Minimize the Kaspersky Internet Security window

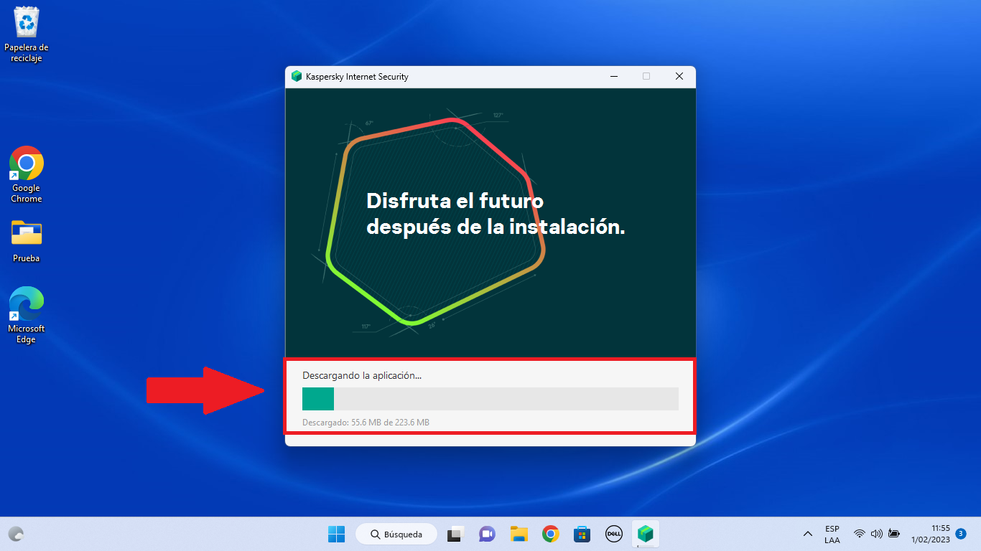[x=614, y=77]
